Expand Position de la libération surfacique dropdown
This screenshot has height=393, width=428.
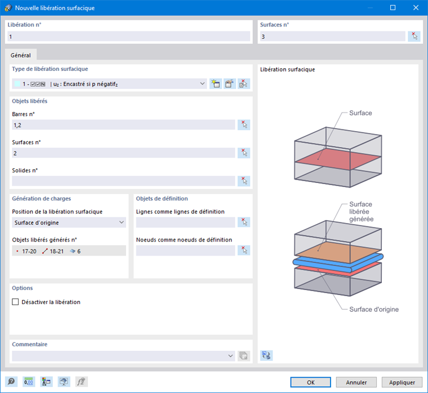click(69, 222)
